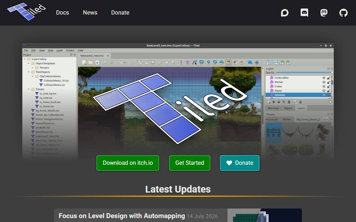The image size is (356, 222).
Task: Collapse the SuperCatboy project tree node
Action: click(x=25, y=59)
